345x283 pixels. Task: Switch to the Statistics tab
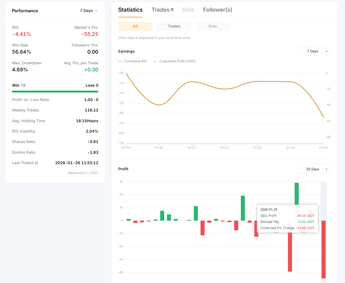tap(130, 10)
